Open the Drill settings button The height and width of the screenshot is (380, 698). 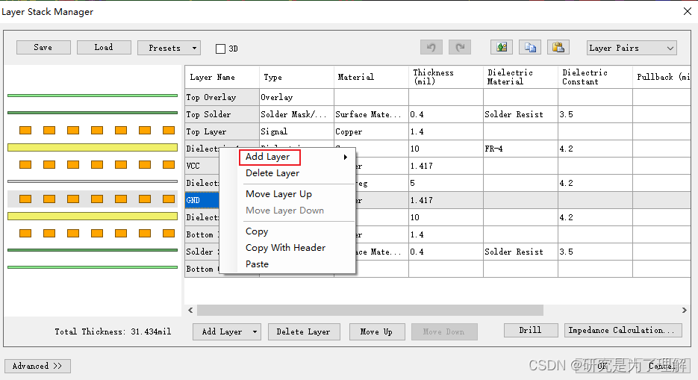tap(531, 330)
